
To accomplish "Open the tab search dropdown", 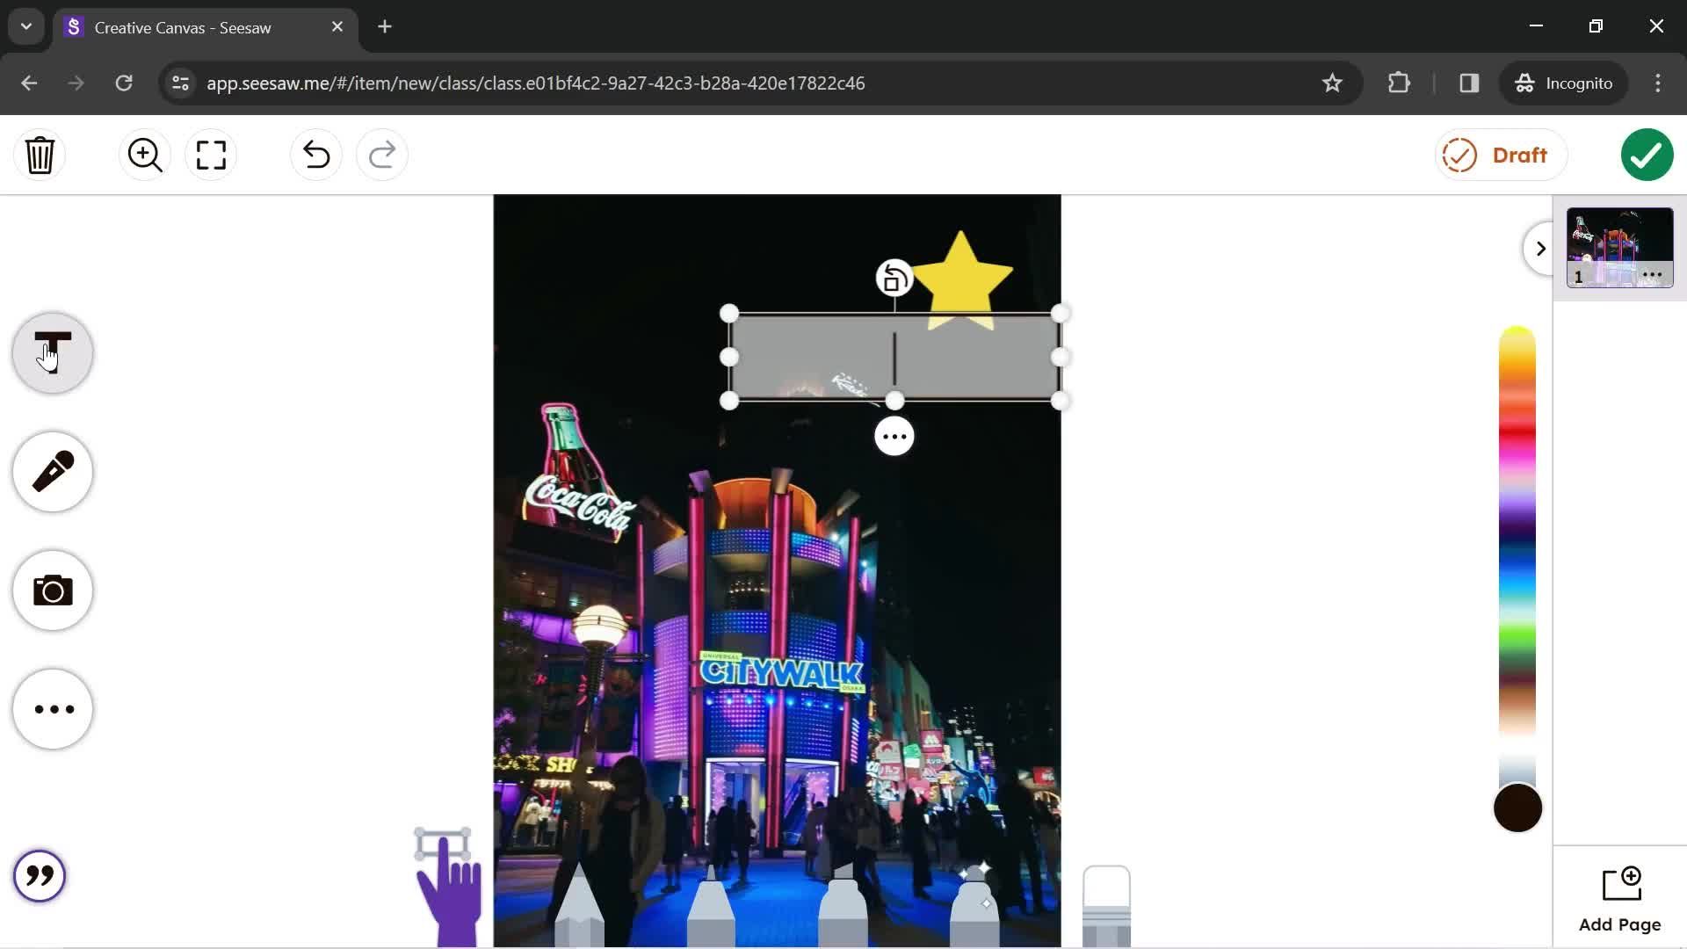I will click(x=26, y=27).
